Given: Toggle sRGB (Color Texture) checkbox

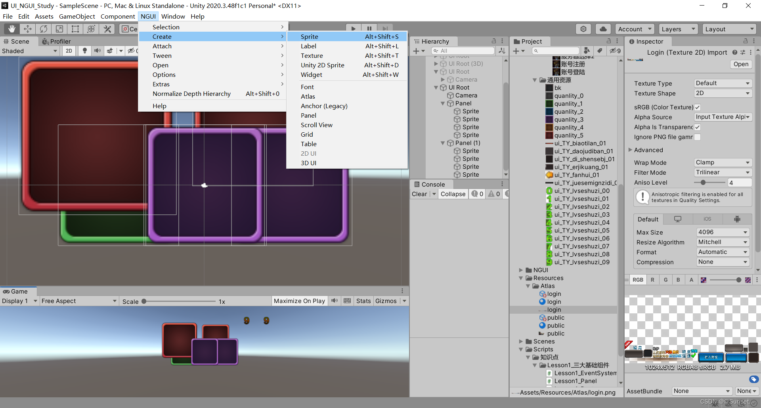Looking at the screenshot, I should [x=698, y=107].
